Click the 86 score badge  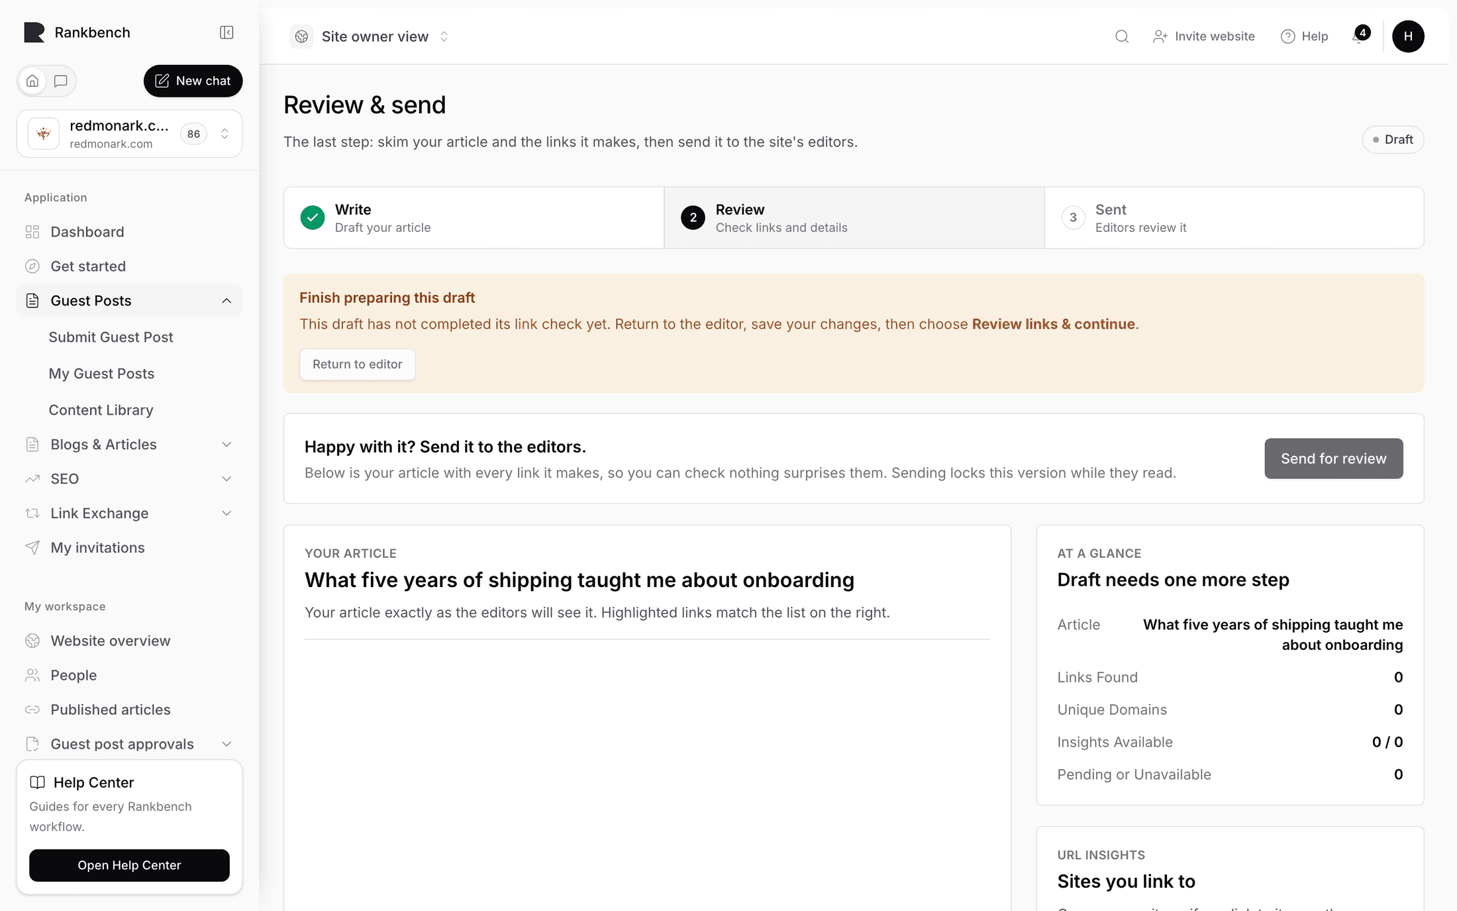click(193, 134)
